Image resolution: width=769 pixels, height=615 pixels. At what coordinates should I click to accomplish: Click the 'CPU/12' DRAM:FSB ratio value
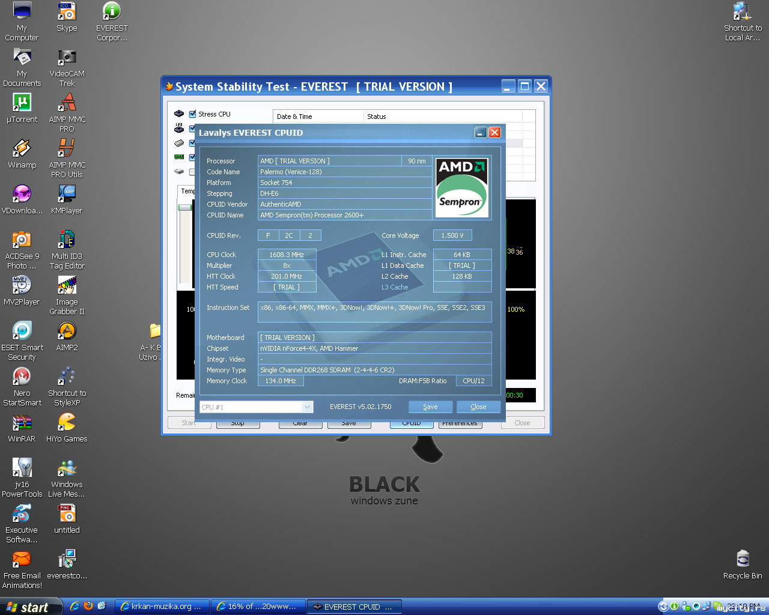pyautogui.click(x=473, y=381)
